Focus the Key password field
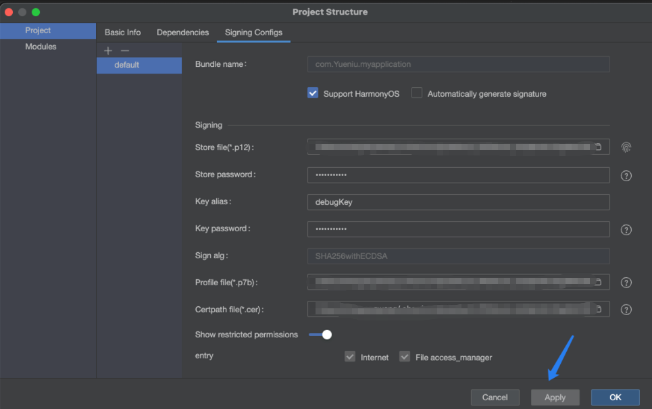The height and width of the screenshot is (409, 652). (x=458, y=229)
